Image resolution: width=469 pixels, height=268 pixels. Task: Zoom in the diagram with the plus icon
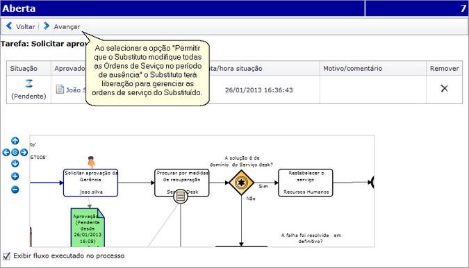pyautogui.click(x=15, y=176)
